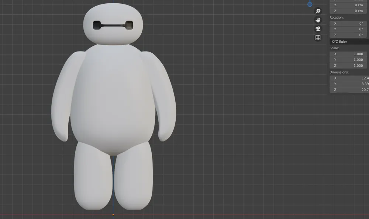Click the robot model's belly
The width and height of the screenshot is (369, 219).
(113, 101)
